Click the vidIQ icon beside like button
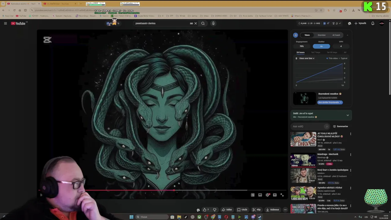Screen dimensions: 391x220 (198, 210)
